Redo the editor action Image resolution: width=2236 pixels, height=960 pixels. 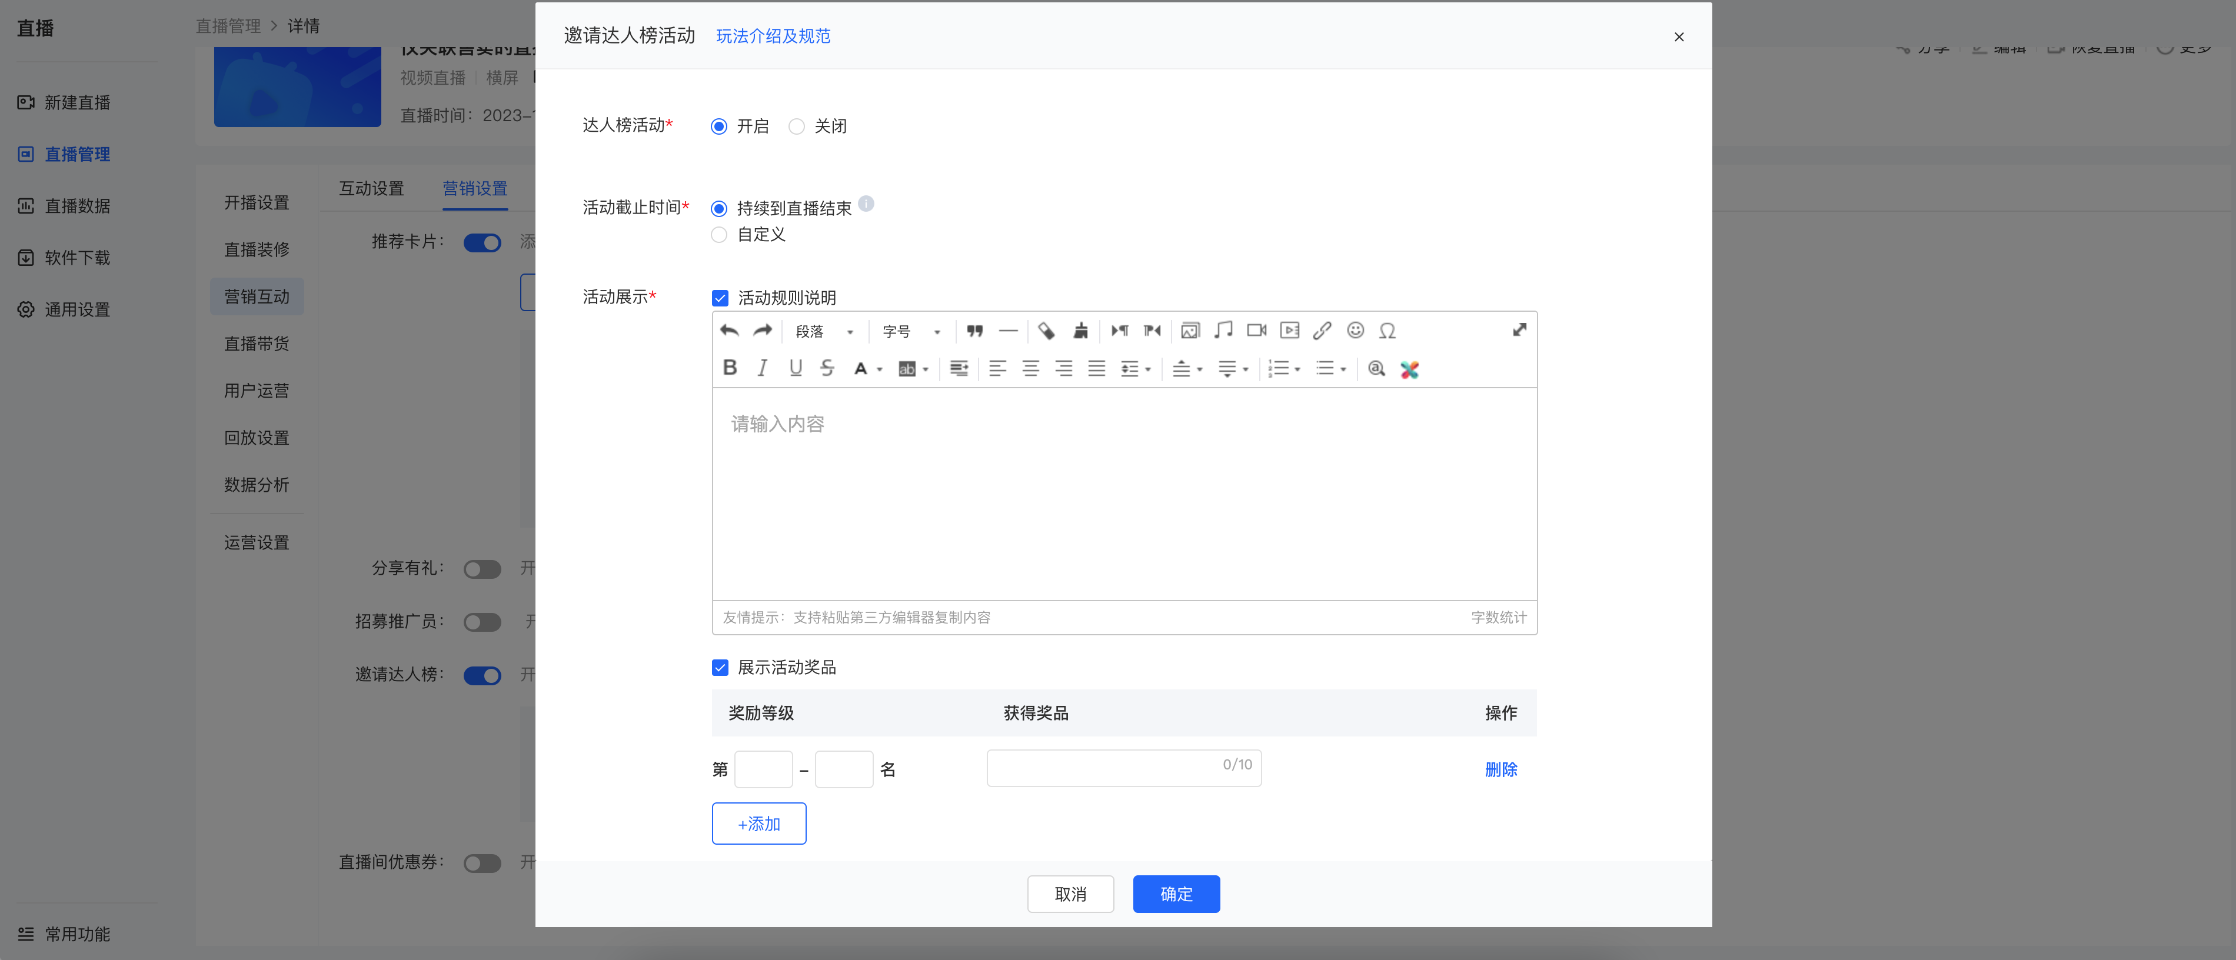point(762,331)
